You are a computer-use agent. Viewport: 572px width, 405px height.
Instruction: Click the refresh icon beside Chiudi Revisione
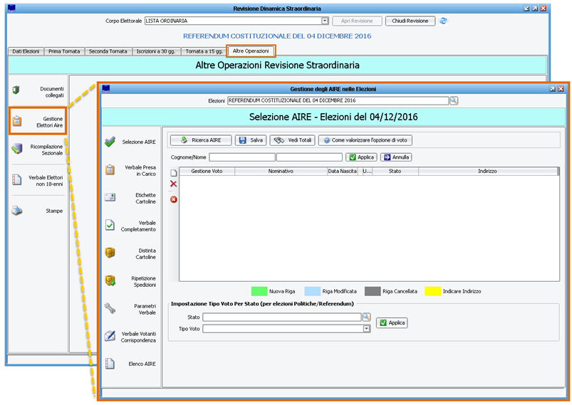click(x=443, y=21)
